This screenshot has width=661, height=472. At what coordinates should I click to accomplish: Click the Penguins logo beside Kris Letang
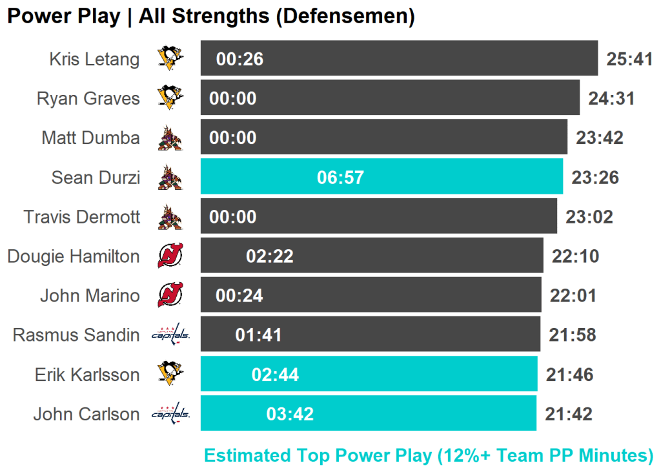[x=170, y=59]
